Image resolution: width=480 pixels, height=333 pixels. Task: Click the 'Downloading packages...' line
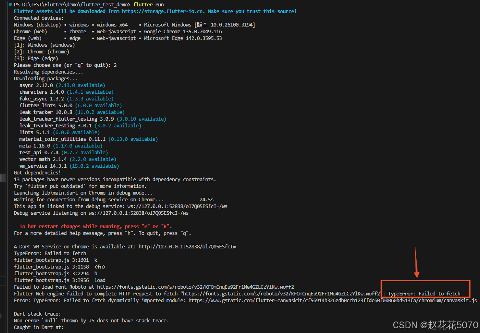[x=46, y=78]
